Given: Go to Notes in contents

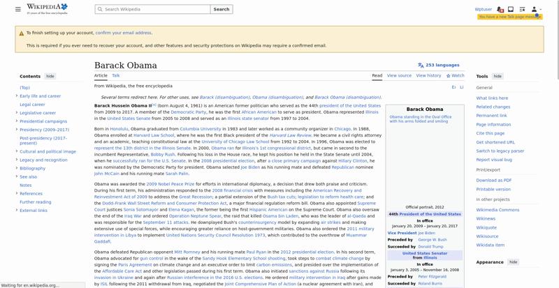Looking at the screenshot, I should tap(25, 185).
